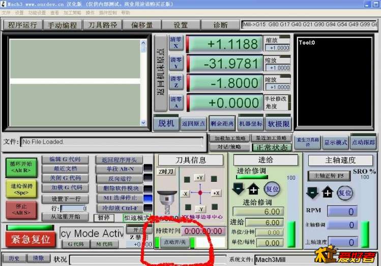Click the RPM value field
The image size is (381, 266).
[x=342, y=211]
